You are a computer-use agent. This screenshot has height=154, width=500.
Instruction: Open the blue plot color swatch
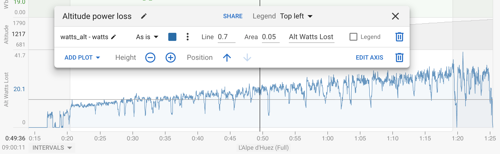click(172, 37)
